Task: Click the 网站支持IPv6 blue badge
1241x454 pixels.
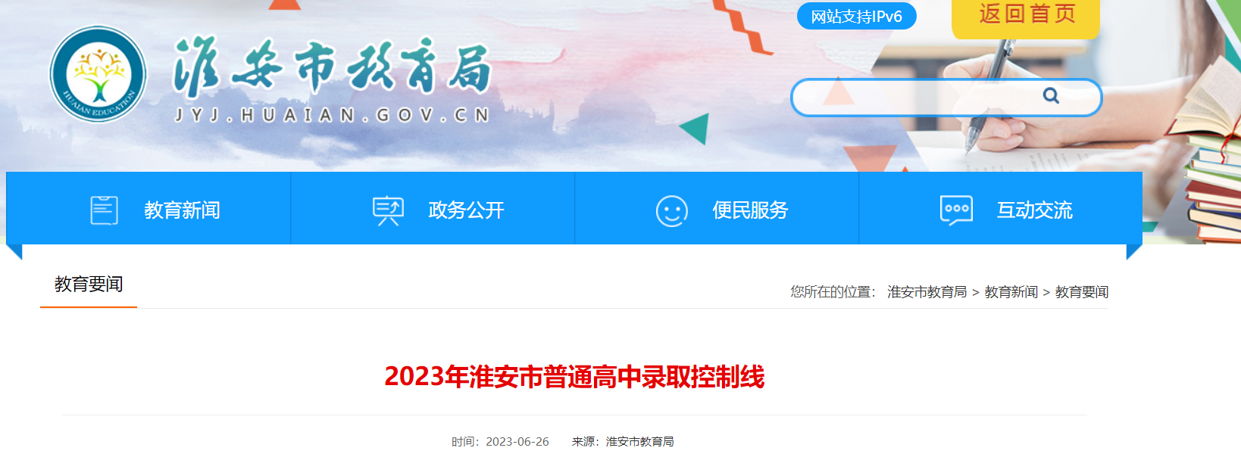Action: 857,16
